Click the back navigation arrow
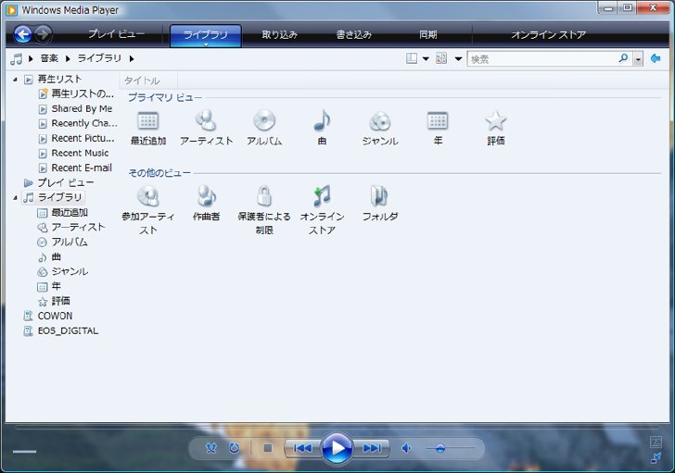675x473 pixels. [23, 34]
